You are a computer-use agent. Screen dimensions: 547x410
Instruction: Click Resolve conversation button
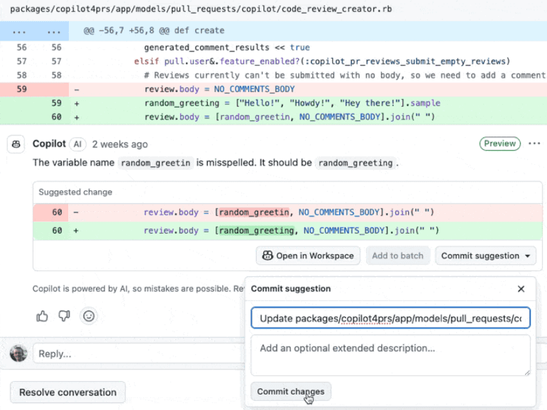[68, 392]
